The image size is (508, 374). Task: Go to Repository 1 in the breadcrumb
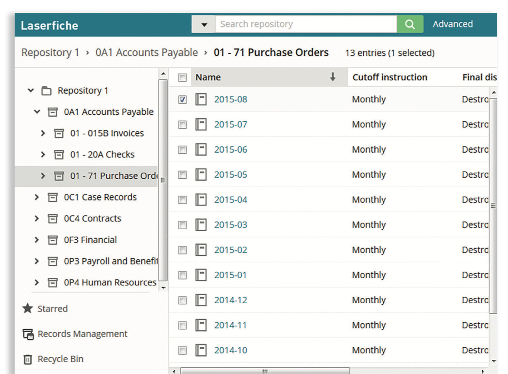click(x=50, y=52)
